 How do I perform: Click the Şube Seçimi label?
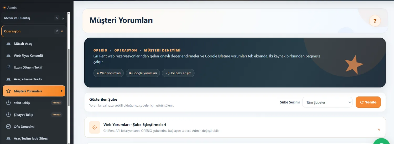tap(290, 102)
